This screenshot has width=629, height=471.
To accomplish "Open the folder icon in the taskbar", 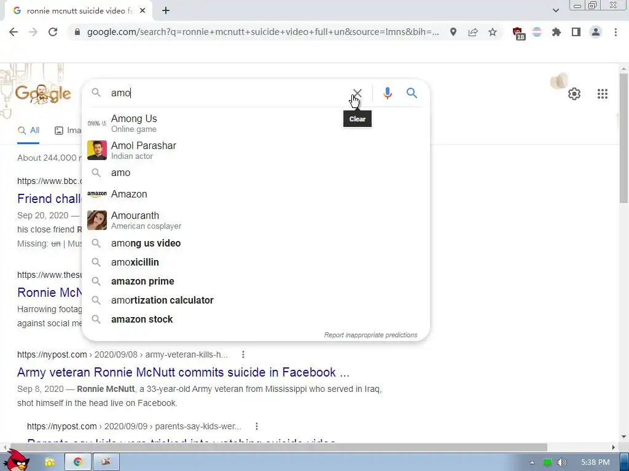I will 49,462.
